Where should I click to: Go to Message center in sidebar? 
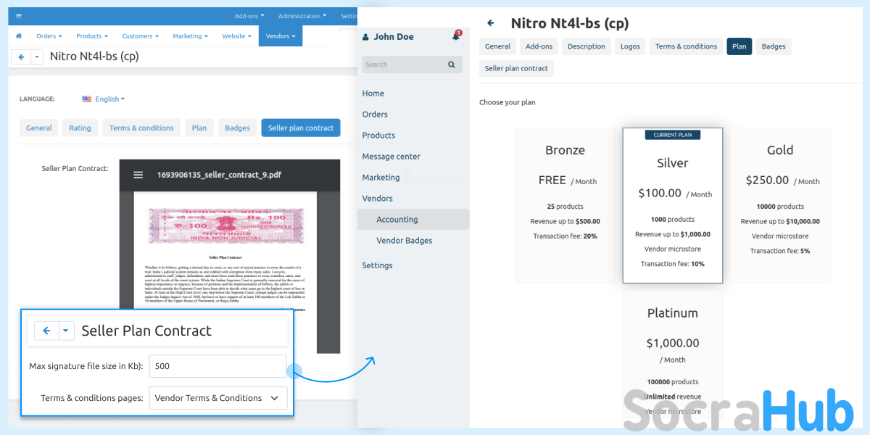pyautogui.click(x=391, y=157)
